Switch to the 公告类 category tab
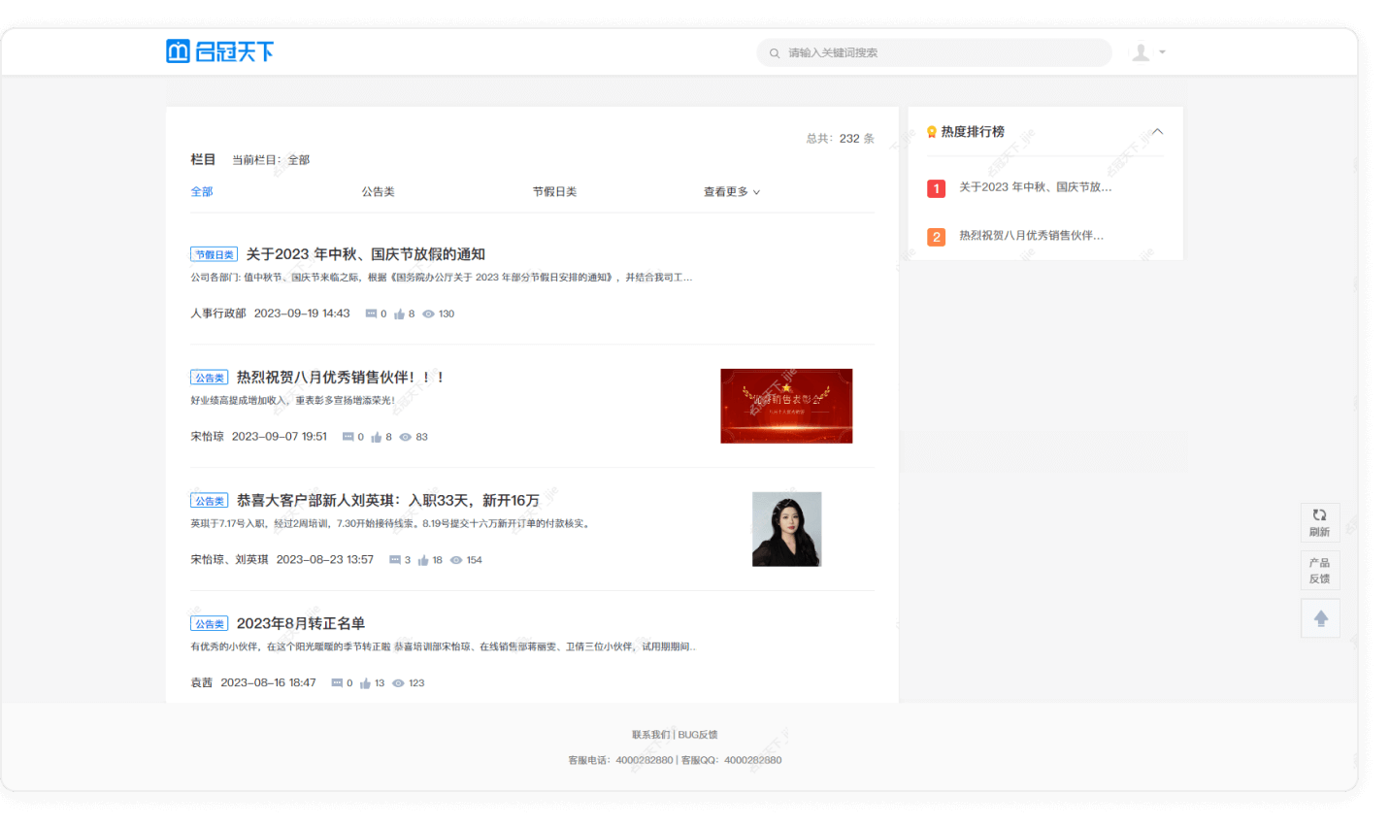 tap(378, 192)
